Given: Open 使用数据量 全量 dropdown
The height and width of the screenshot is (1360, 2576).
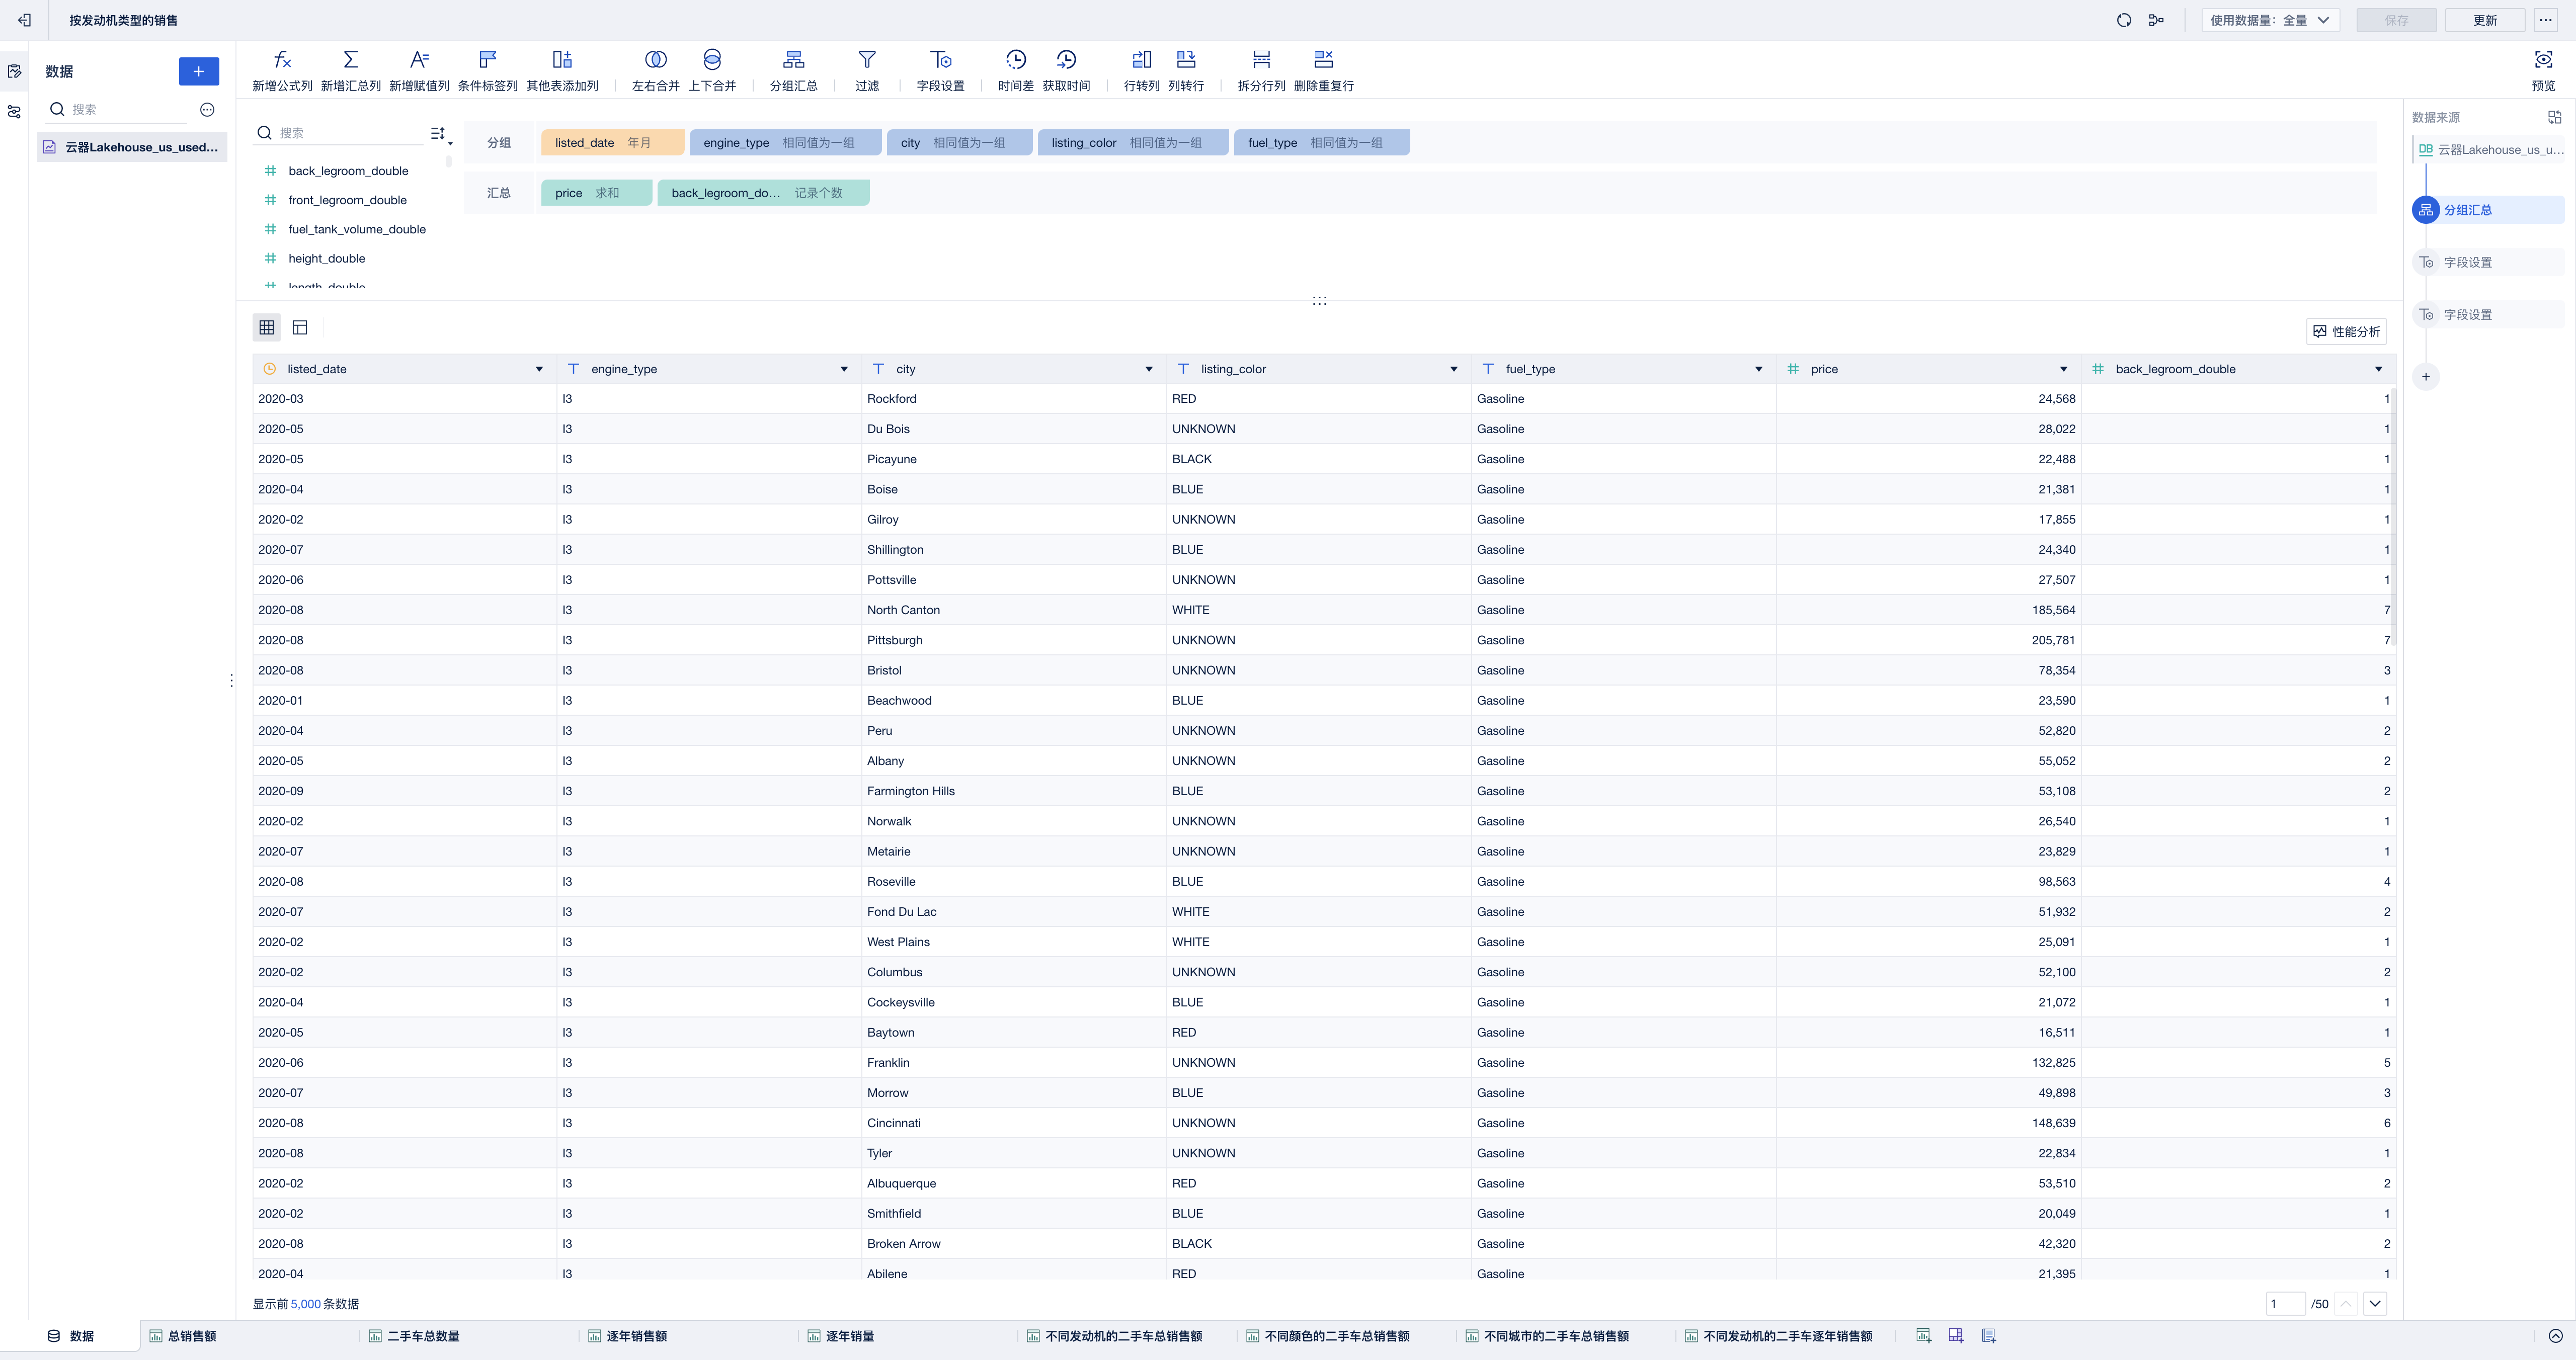Looking at the screenshot, I should click(2269, 20).
